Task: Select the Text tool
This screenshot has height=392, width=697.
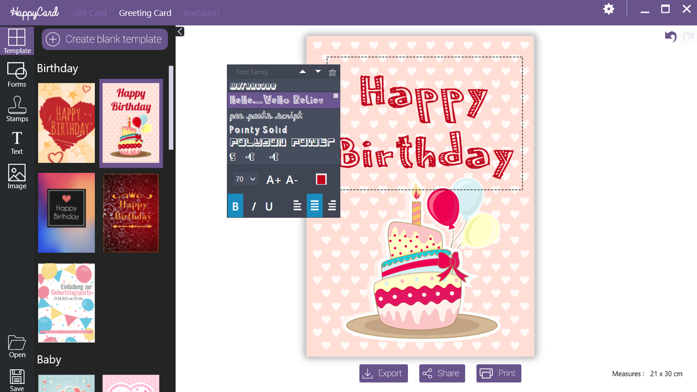Action: coord(17,143)
